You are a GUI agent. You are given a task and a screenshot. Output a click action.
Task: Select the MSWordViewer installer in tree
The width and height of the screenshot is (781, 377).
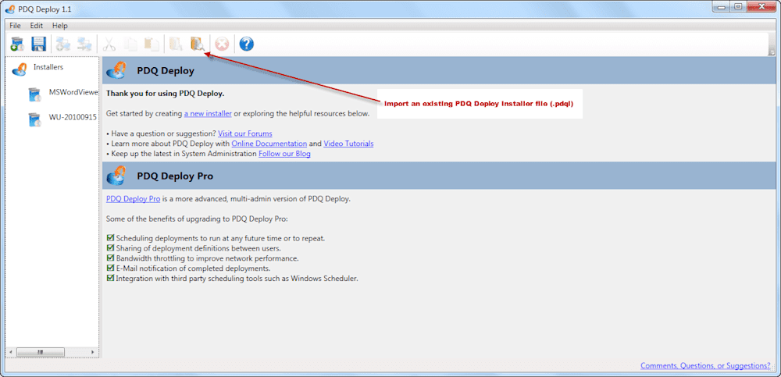(x=73, y=91)
